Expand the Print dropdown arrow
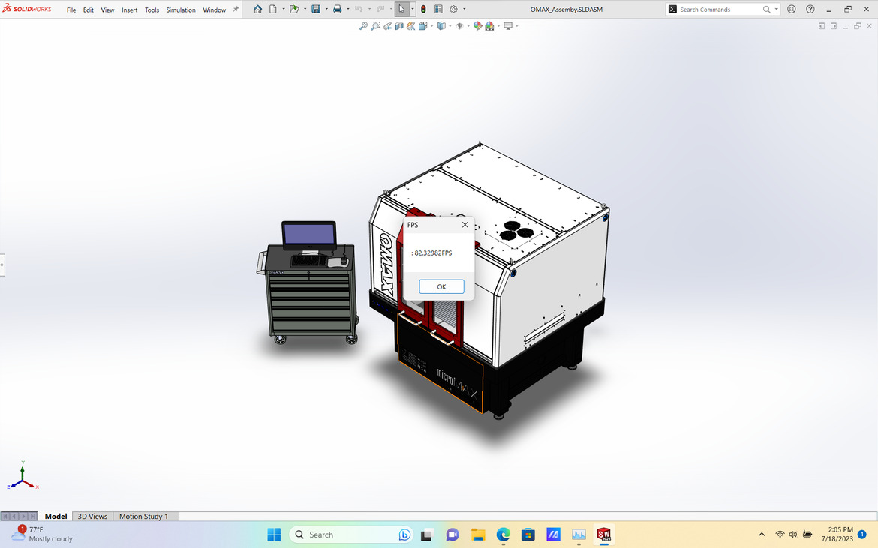This screenshot has width=878, height=548. (x=347, y=9)
